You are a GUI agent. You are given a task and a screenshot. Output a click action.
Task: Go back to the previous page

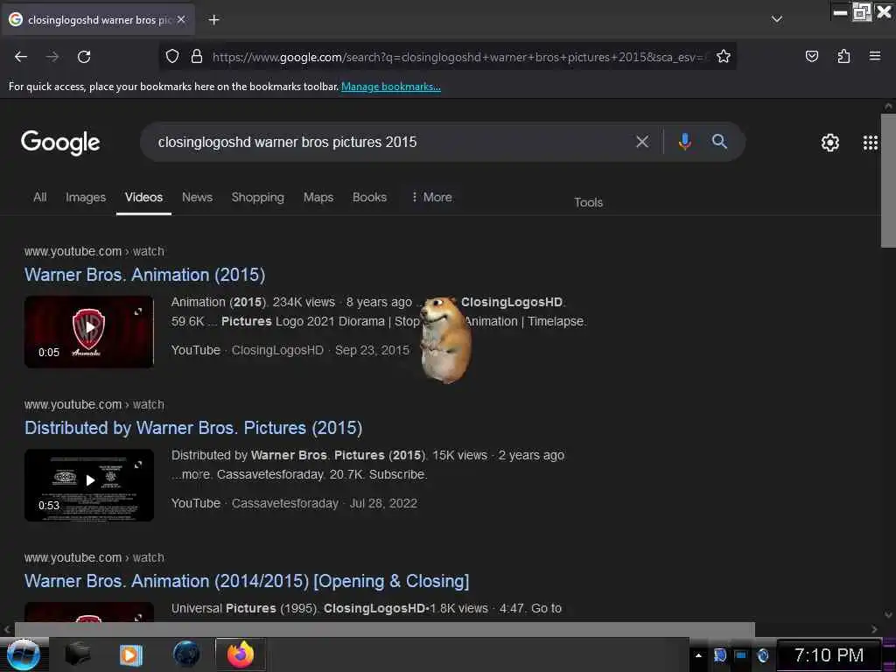click(21, 57)
